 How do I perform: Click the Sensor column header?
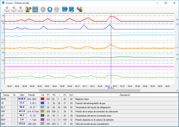tap(6, 95)
